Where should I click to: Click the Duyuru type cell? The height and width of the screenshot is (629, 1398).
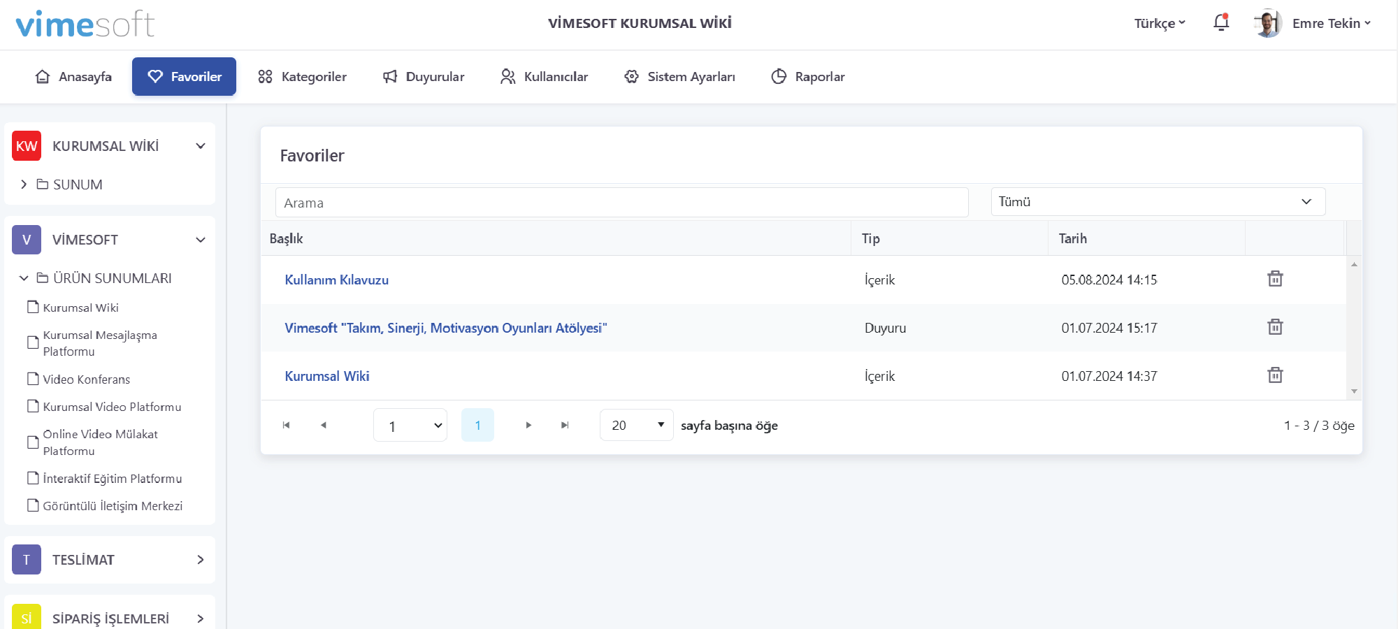(x=885, y=328)
